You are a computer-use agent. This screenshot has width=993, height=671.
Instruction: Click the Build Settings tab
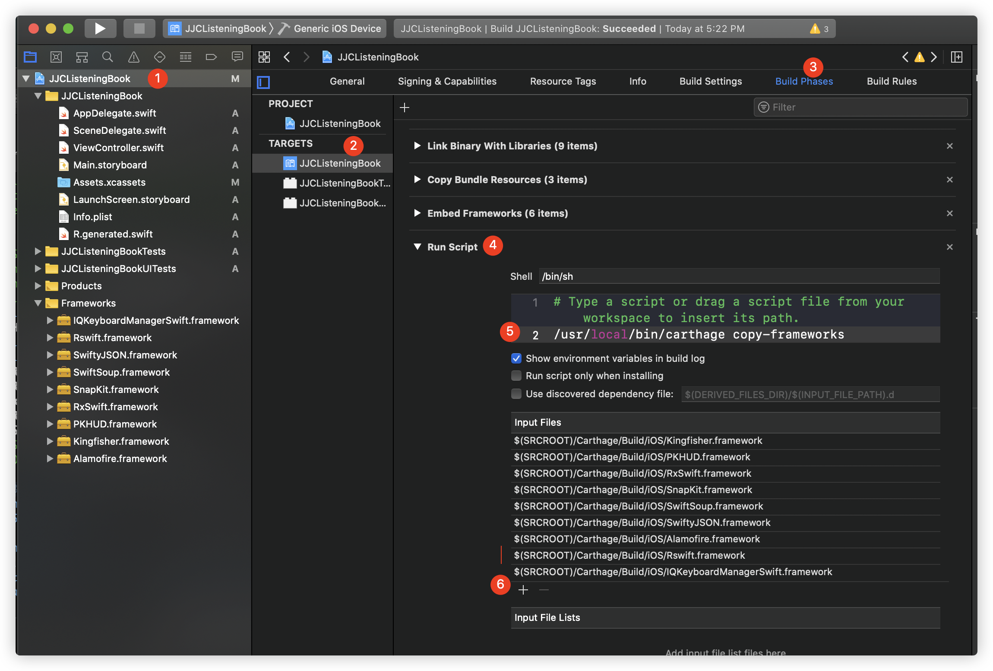pos(710,80)
